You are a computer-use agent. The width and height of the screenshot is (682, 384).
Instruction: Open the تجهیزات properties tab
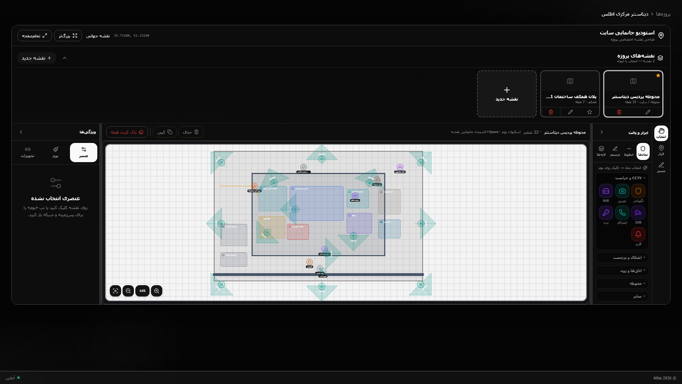pyautogui.click(x=28, y=153)
